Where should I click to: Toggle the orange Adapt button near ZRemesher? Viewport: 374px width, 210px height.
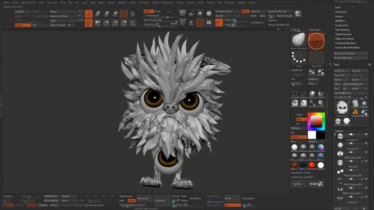tap(131, 201)
